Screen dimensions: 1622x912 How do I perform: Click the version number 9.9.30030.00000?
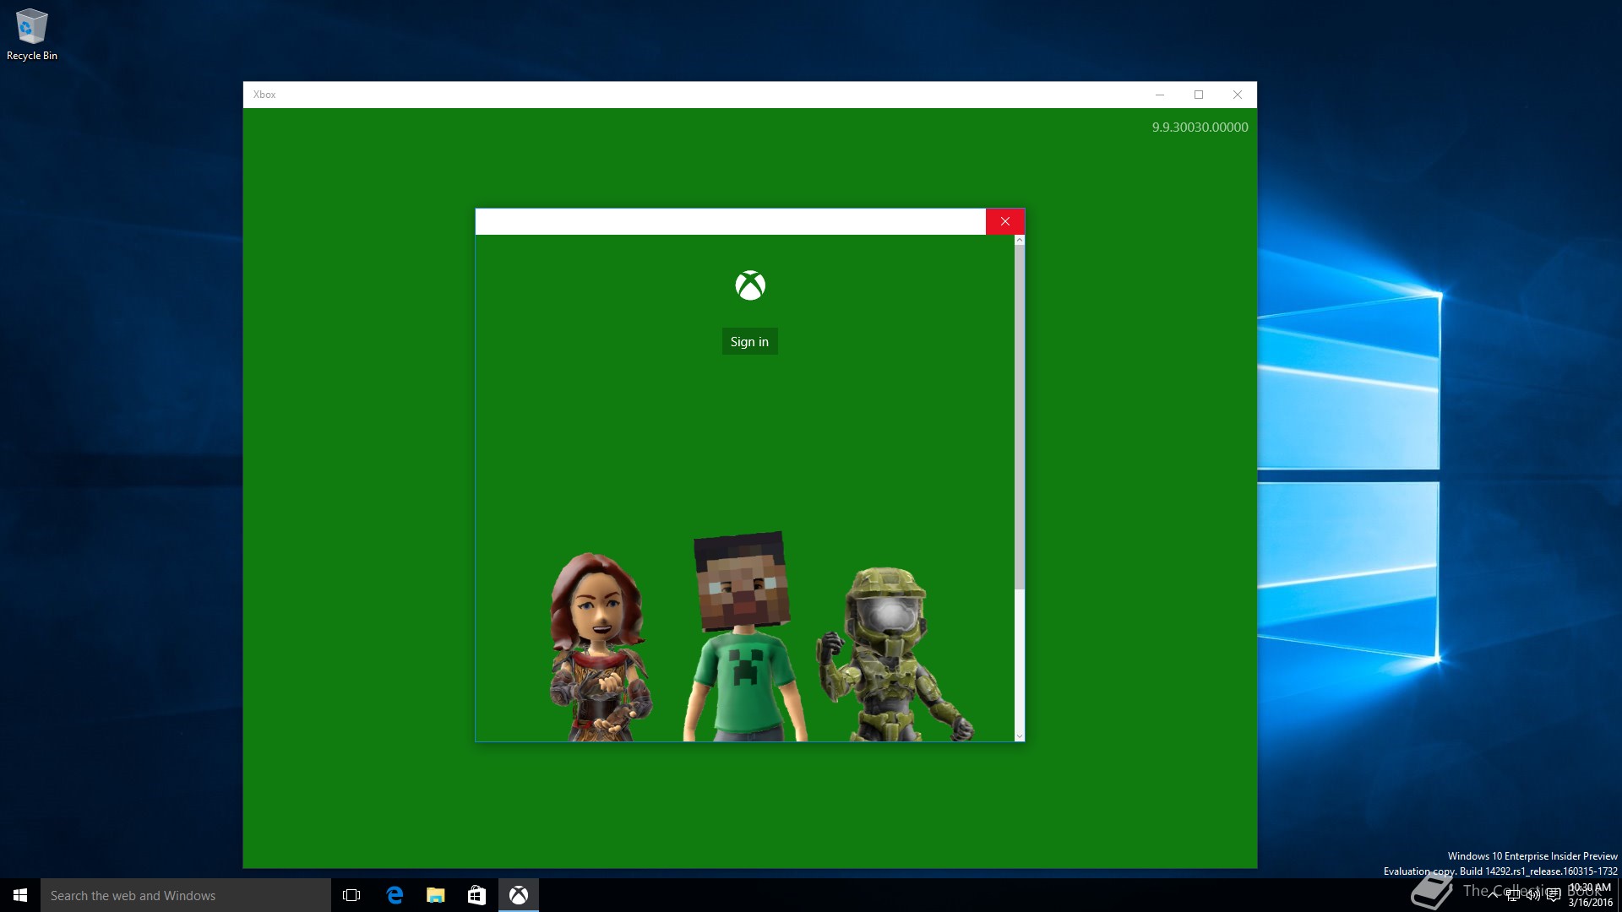[1200, 128]
